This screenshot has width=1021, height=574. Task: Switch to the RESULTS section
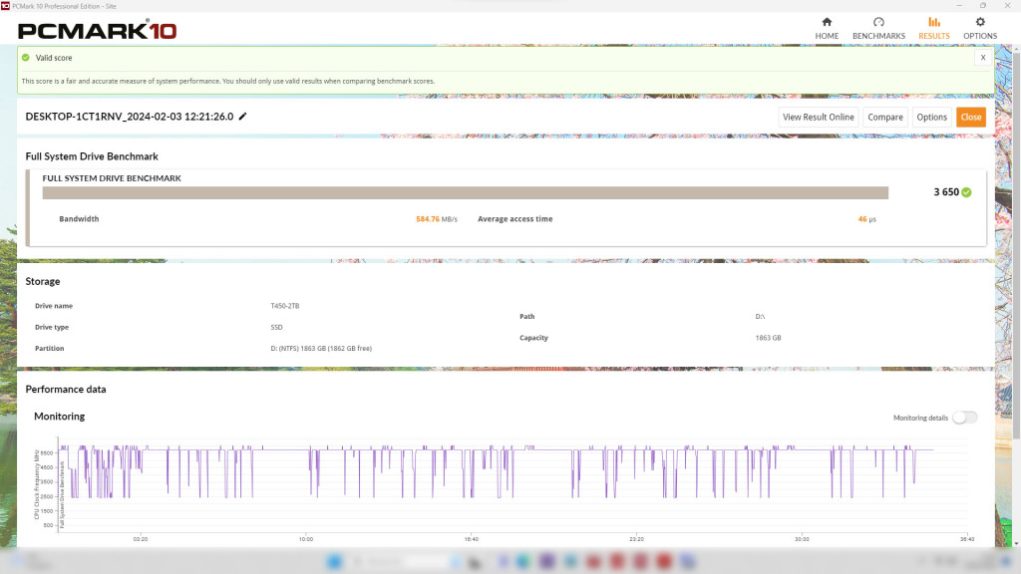coord(933,29)
